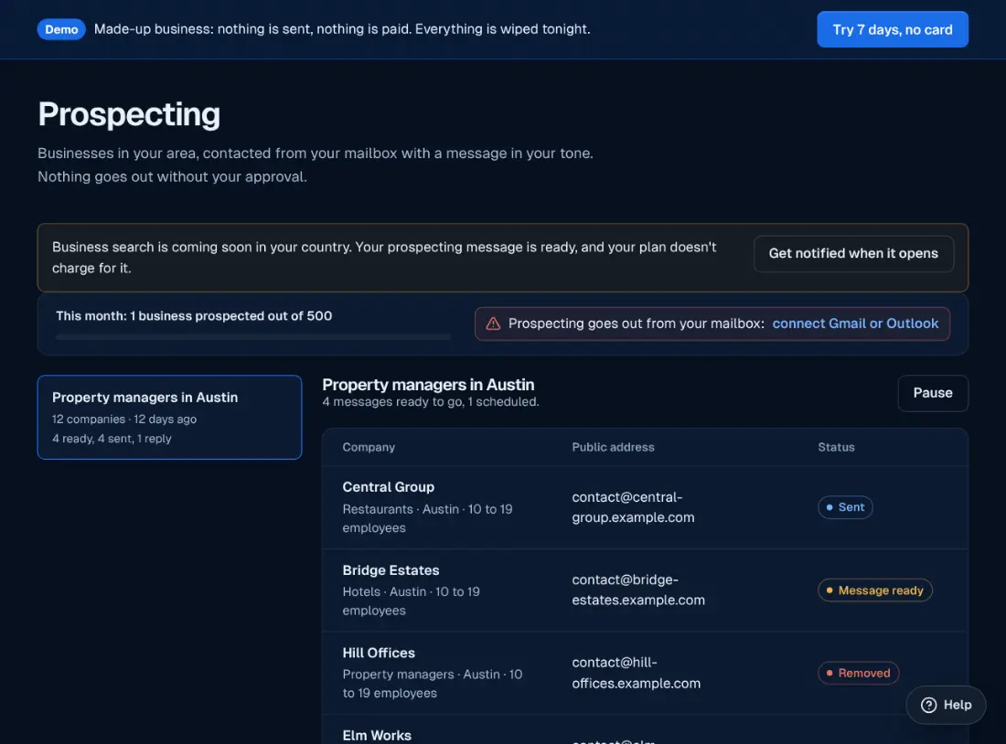Click the warning triangle icon in mailbox alert
Screen dimensions: 1006x744
coord(493,324)
